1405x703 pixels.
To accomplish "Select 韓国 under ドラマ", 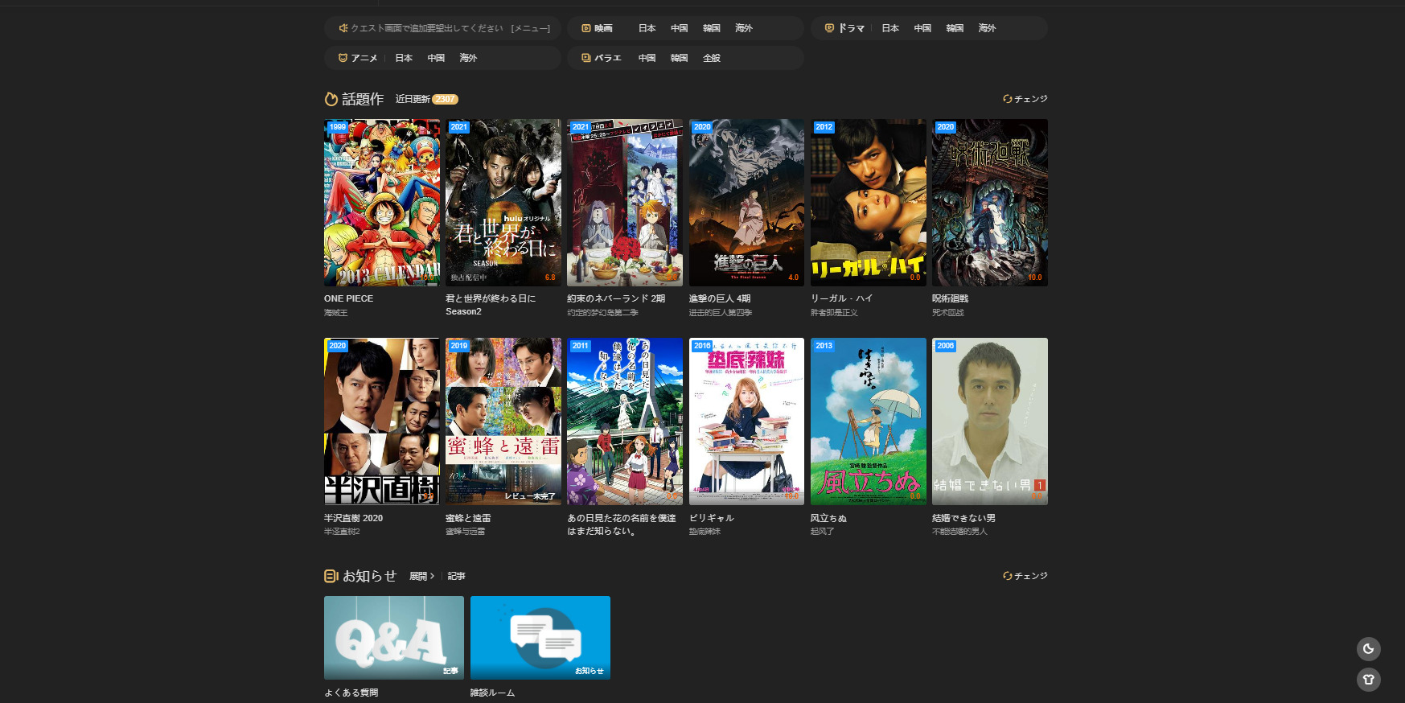I will point(955,28).
